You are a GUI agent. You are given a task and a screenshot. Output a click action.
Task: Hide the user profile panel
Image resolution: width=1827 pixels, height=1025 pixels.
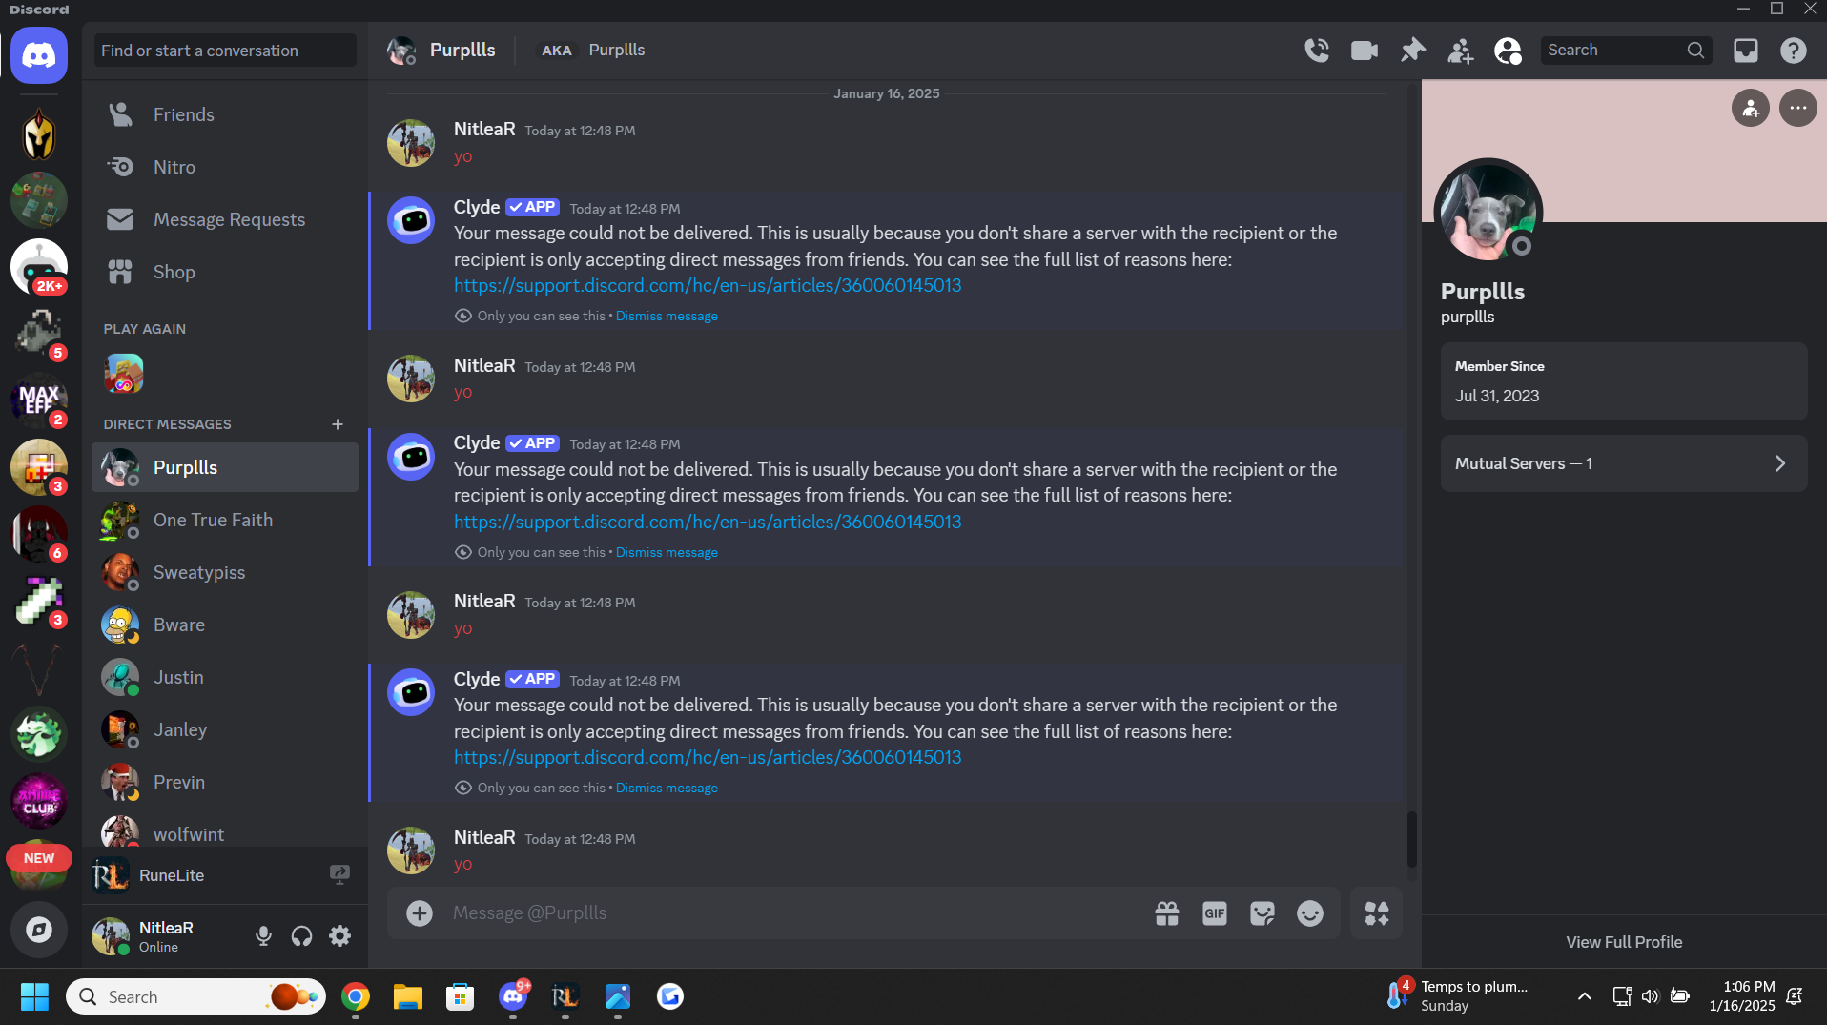pos(1508,51)
